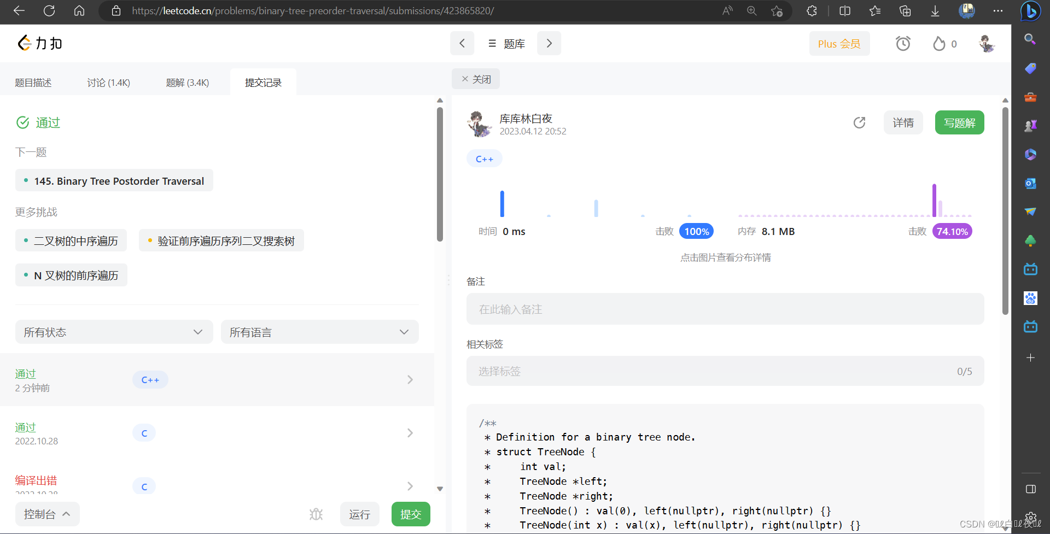Open 145. Binary Tree Postorder Traversal
Screen dimensions: 1050x534
tap(114, 181)
